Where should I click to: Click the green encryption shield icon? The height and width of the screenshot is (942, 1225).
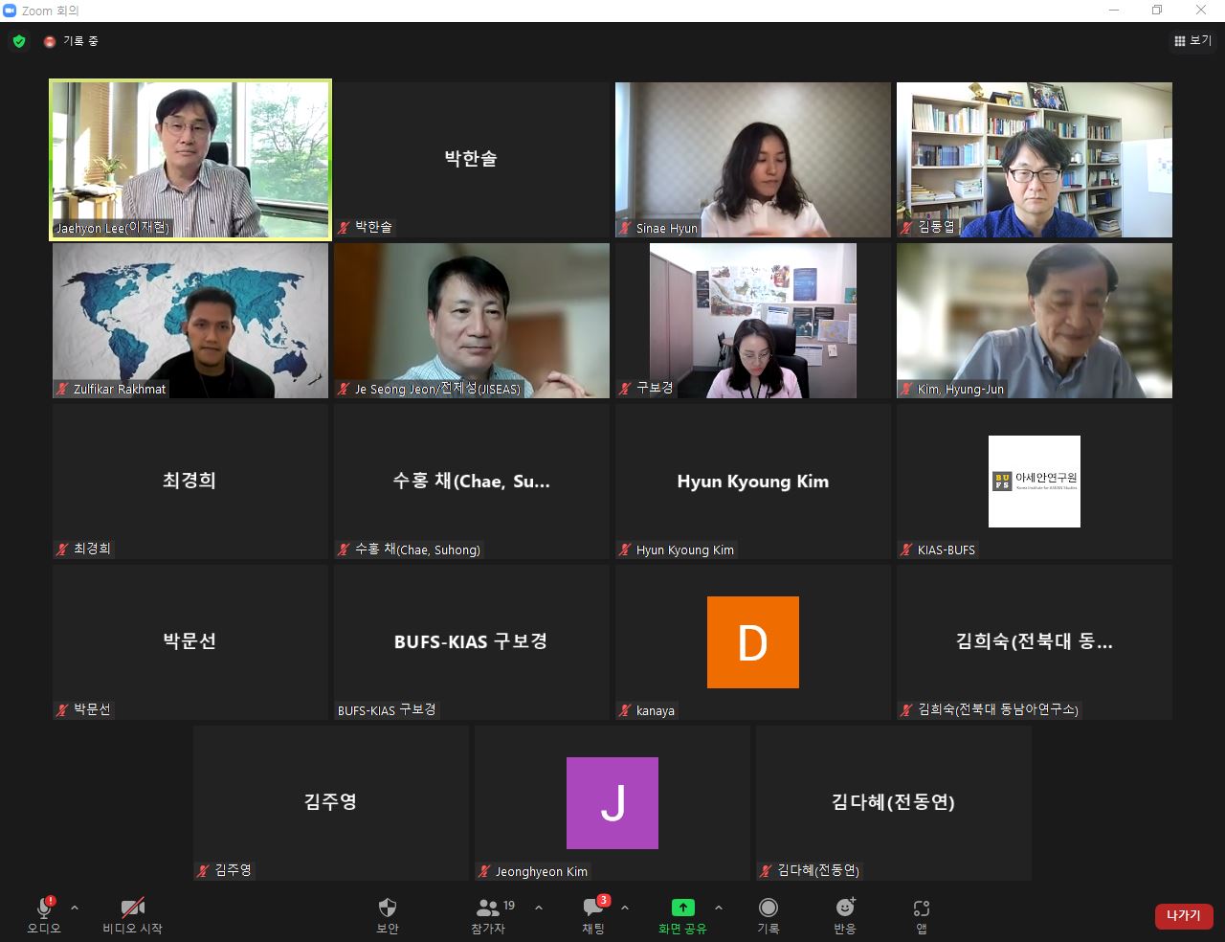(19, 41)
